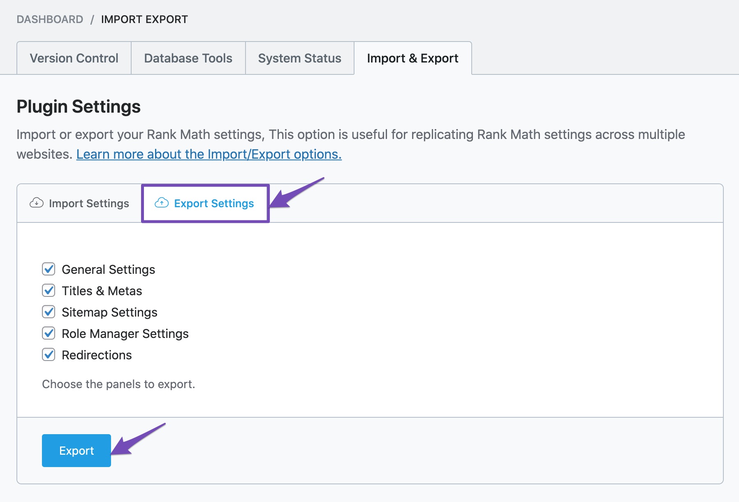This screenshot has width=739, height=502.
Task: Click the IMPORT EXPORT breadcrumb text
Action: 144,19
